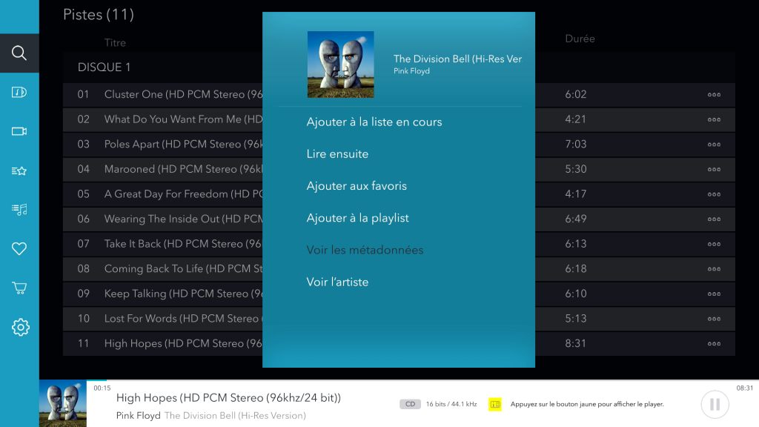Select Ajouter à la liste en cours
Viewport: 759px width, 427px height.
(374, 122)
